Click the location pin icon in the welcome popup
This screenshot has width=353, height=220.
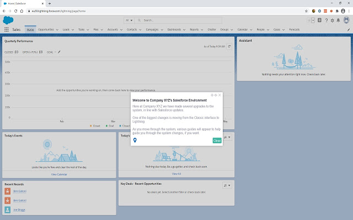135,140
